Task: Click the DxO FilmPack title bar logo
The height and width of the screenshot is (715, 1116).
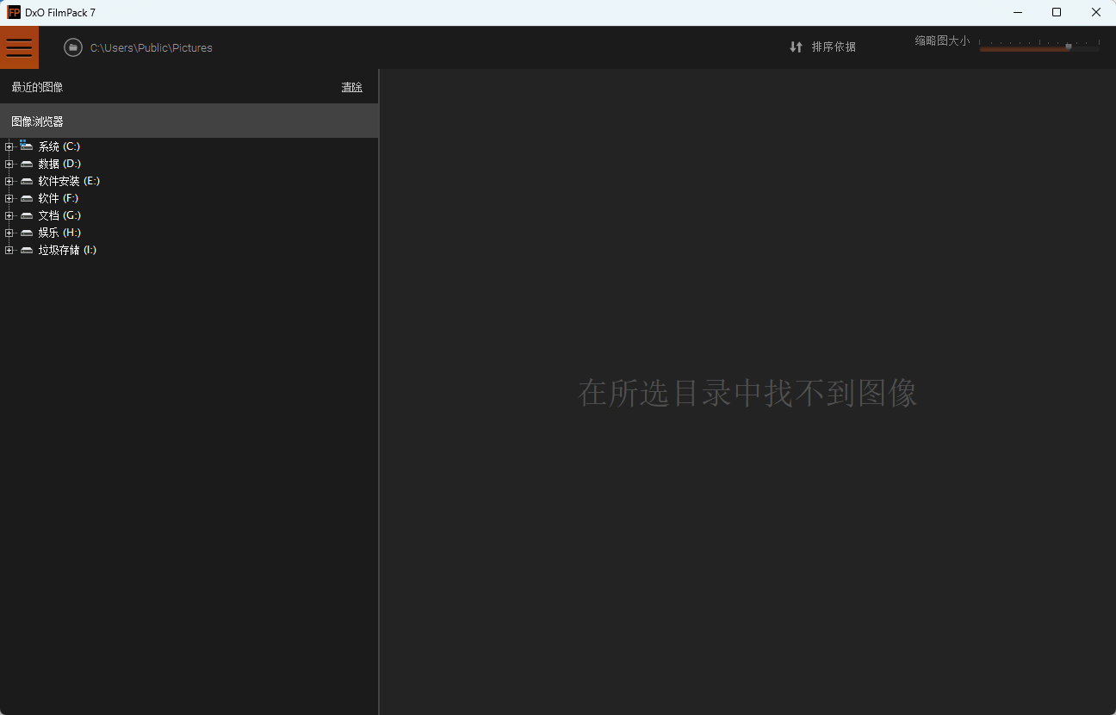Action: 14,12
